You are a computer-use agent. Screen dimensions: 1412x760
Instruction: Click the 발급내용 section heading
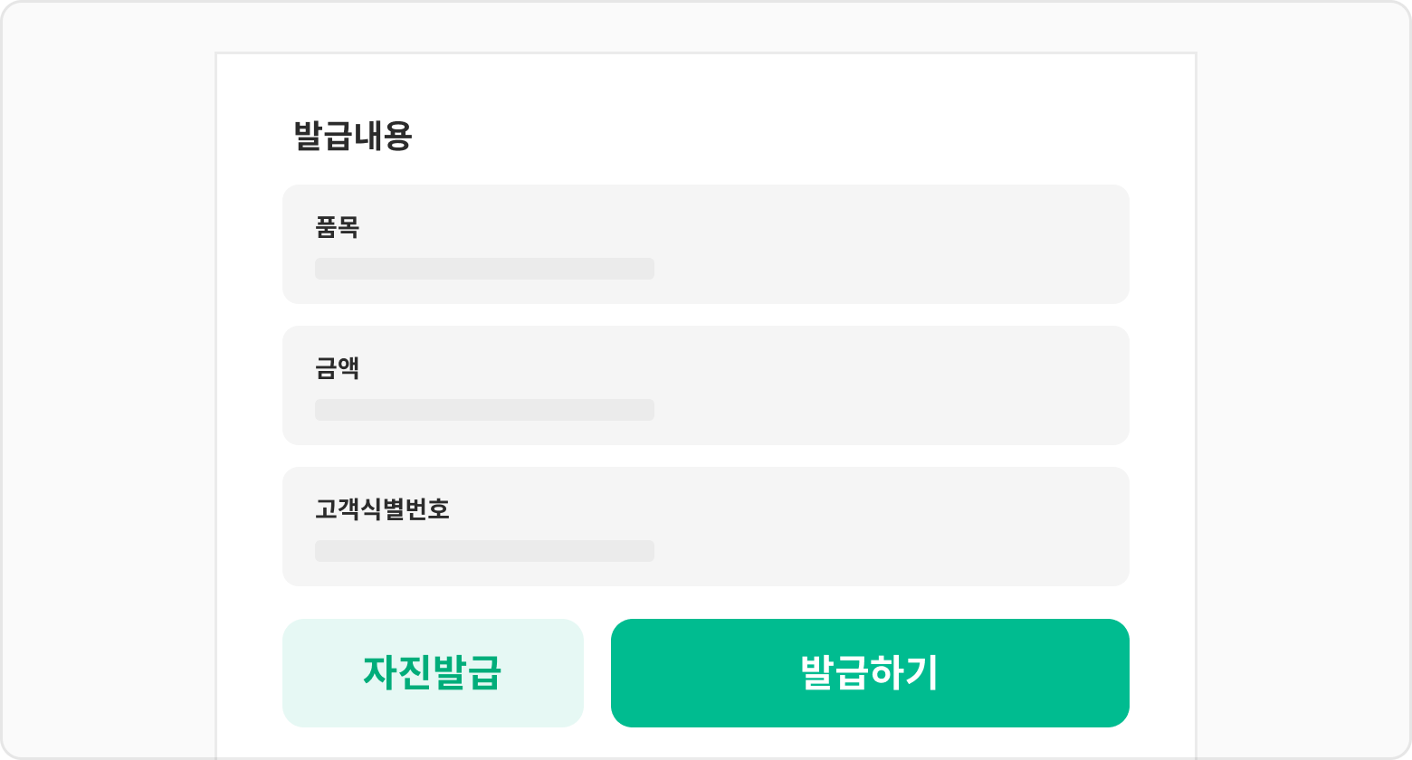tap(353, 137)
